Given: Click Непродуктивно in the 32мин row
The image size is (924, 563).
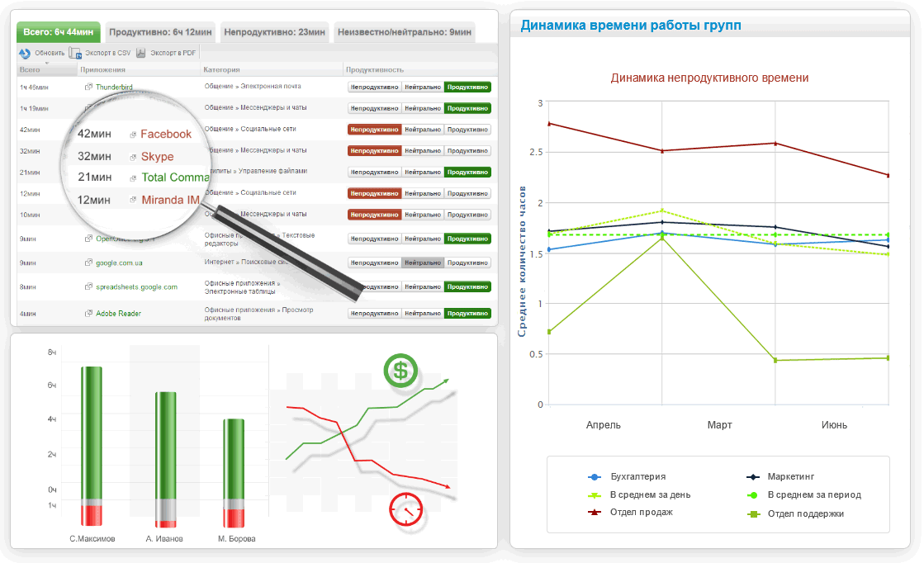Looking at the screenshot, I should (x=375, y=151).
